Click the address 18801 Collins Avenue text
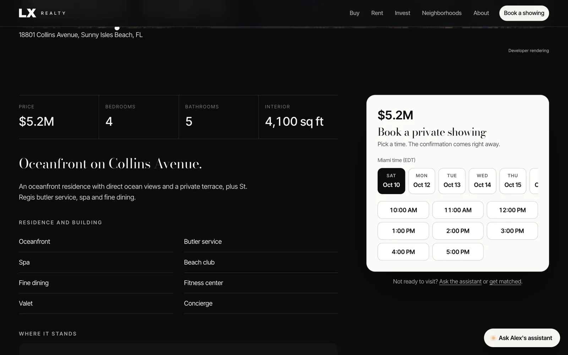 (x=81, y=35)
